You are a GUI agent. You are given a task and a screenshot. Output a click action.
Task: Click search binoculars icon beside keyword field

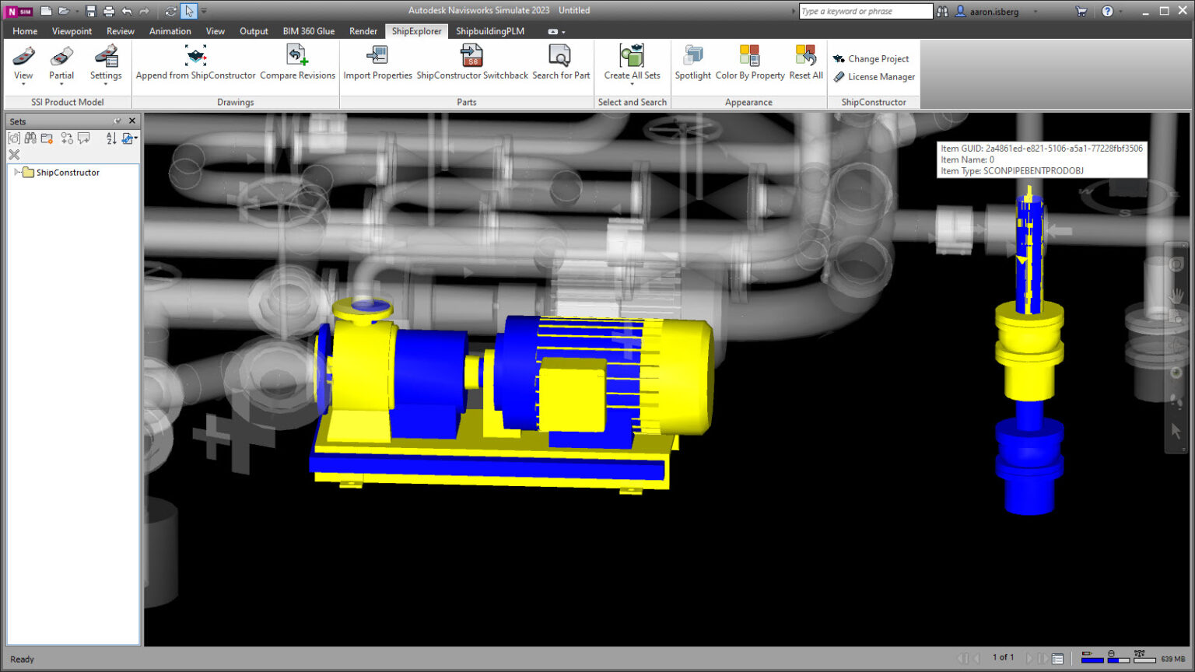tap(942, 11)
